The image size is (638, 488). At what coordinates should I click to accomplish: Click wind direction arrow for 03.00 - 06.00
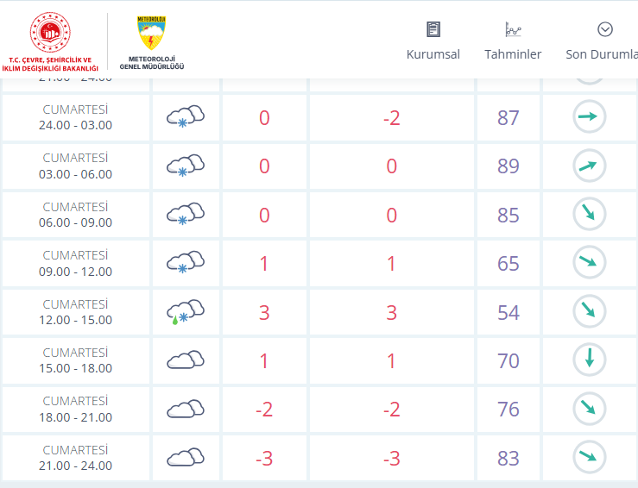point(590,166)
